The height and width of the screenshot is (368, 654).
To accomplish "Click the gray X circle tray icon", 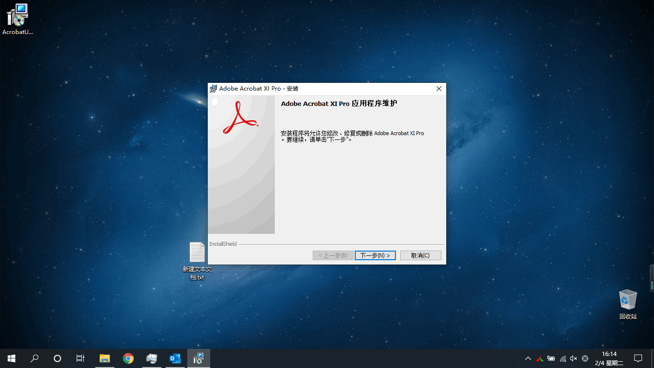I will tap(585, 358).
